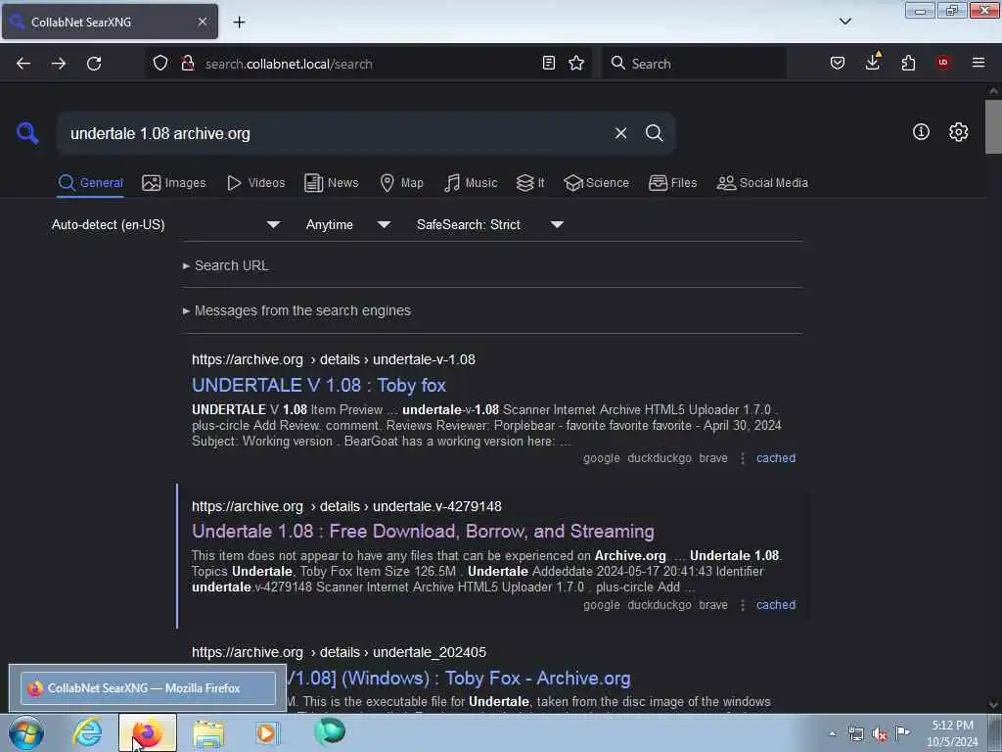Screen dimensions: 1002x752
Task: Open uBlock Origin extension icon
Action: (x=943, y=62)
